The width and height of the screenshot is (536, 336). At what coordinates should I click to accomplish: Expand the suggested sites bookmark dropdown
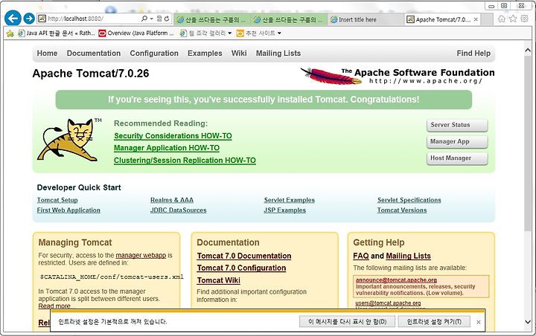(x=279, y=33)
